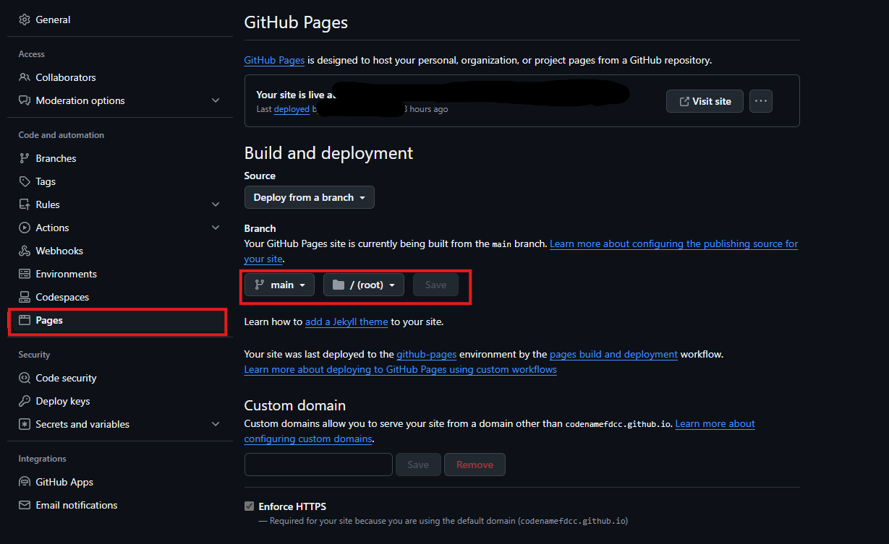The width and height of the screenshot is (889, 544).
Task: Click the Webhooks icon in sidebar
Action: (25, 251)
